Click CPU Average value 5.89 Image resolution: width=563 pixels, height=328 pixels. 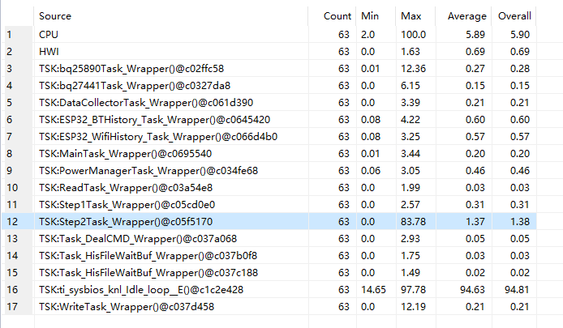[x=475, y=34]
